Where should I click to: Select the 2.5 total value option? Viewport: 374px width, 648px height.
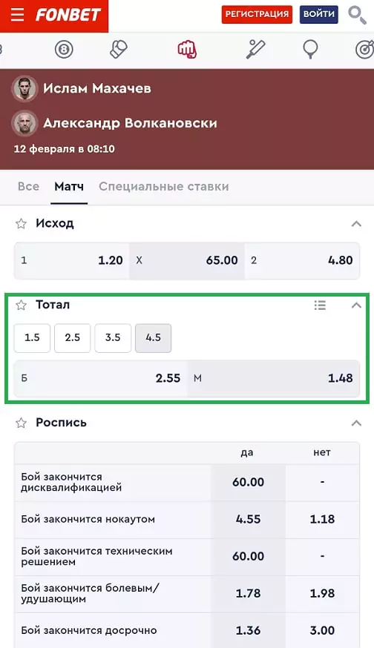(73, 338)
